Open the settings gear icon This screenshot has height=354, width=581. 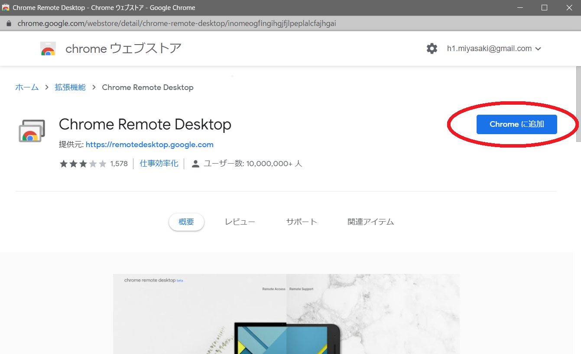click(432, 48)
